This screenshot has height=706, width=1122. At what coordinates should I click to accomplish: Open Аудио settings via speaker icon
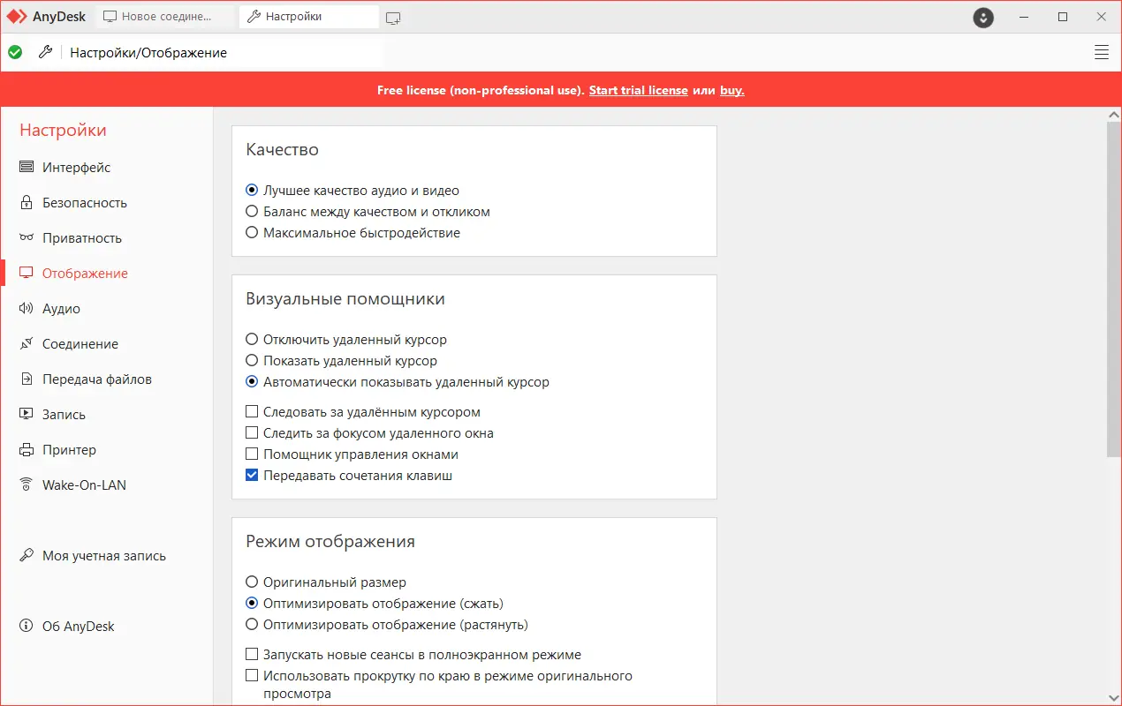[x=27, y=309]
